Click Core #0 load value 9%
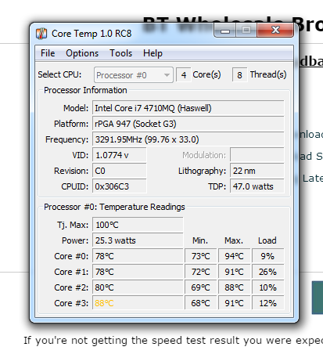The image size is (323, 354). coord(267,256)
